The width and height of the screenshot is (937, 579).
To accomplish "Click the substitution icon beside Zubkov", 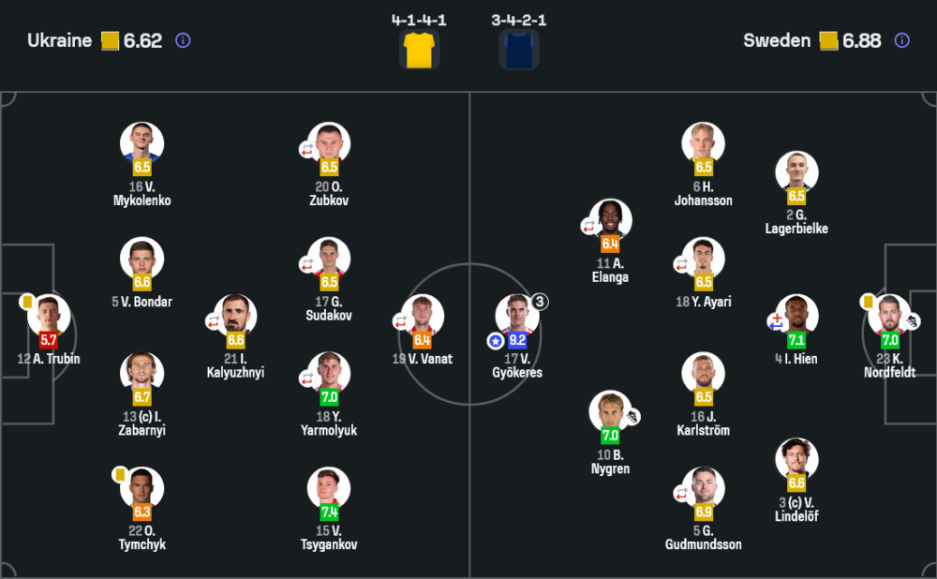I will [307, 149].
